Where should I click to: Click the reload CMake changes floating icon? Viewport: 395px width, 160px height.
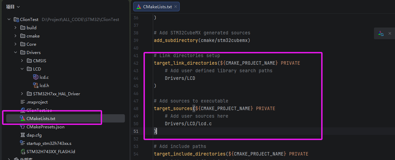[381, 34]
